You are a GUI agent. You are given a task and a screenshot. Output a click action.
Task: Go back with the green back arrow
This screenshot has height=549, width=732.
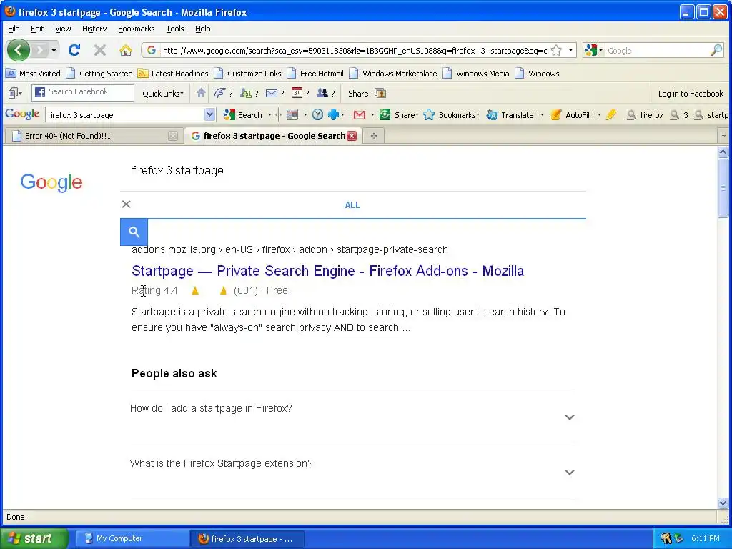click(19, 50)
